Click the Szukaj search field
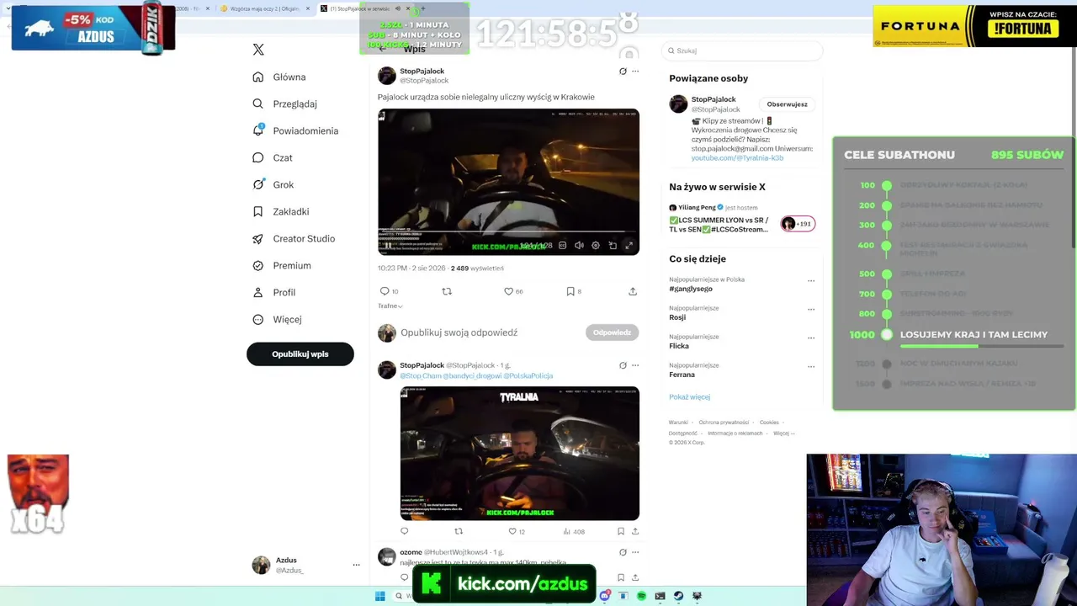This screenshot has height=606, width=1077. click(x=742, y=50)
